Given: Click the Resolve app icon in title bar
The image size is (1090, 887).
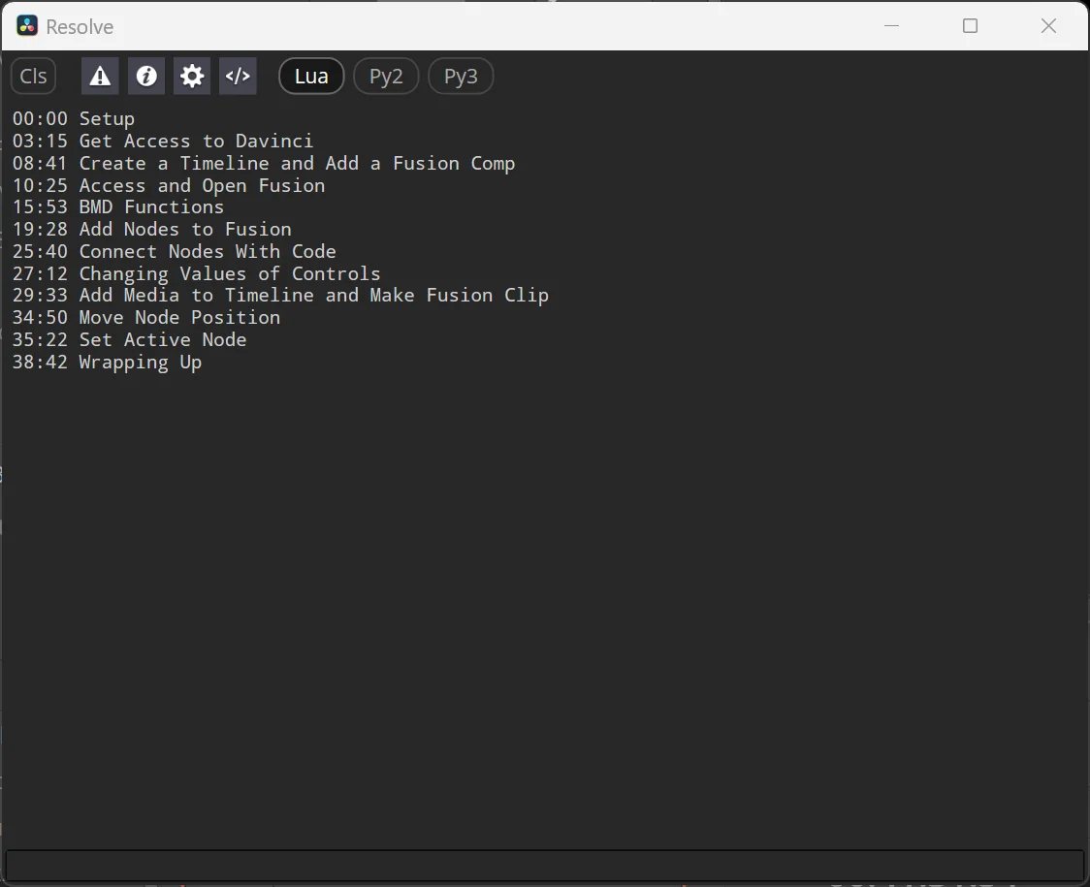Looking at the screenshot, I should (x=27, y=26).
